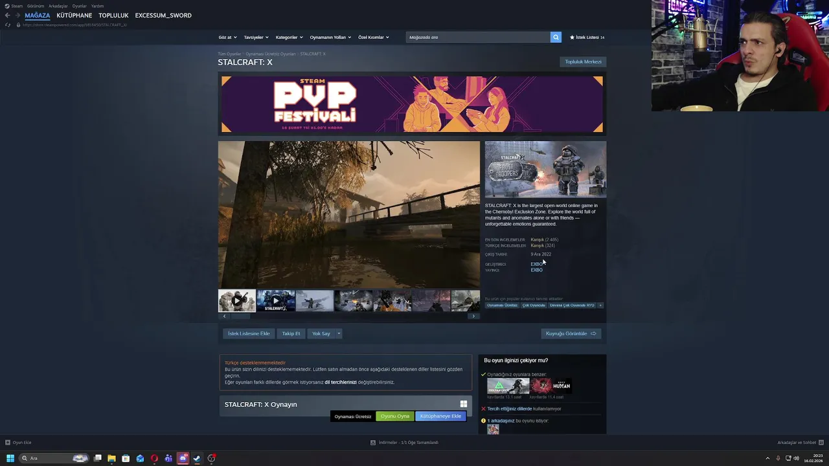This screenshot has width=829, height=466.
Task: Open the Oyunlar menu
Action: pyautogui.click(x=80, y=6)
